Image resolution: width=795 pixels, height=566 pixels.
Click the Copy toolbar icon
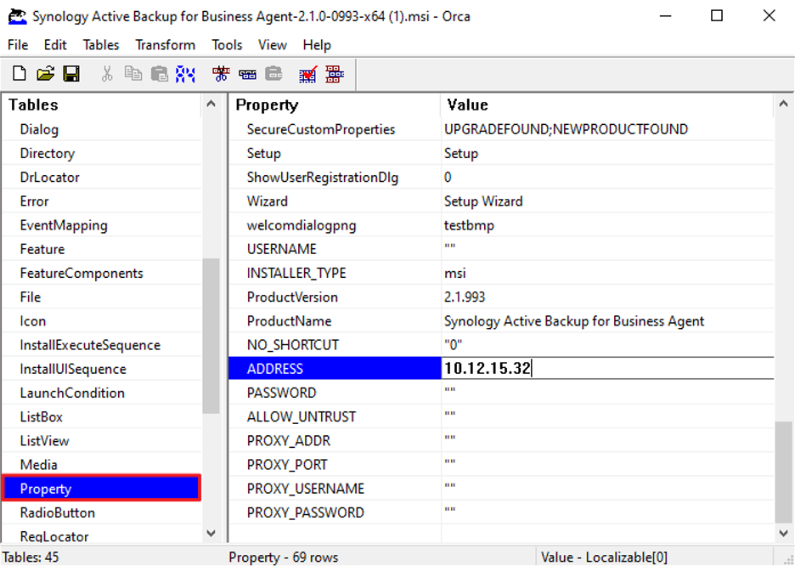coord(133,74)
